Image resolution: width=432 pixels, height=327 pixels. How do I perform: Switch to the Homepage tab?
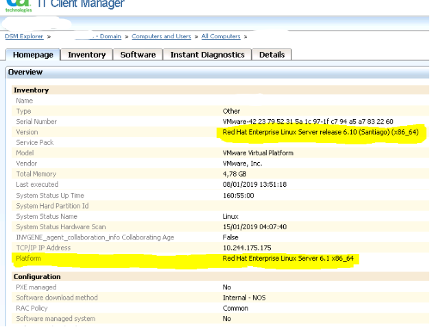click(33, 55)
